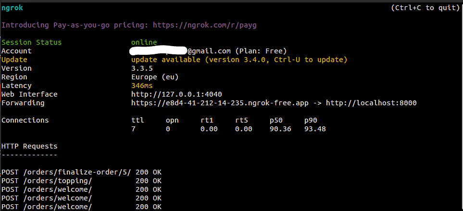Select the 'ngrok' title text
Viewport: 463px width, 211px height.
pyautogui.click(x=12, y=8)
